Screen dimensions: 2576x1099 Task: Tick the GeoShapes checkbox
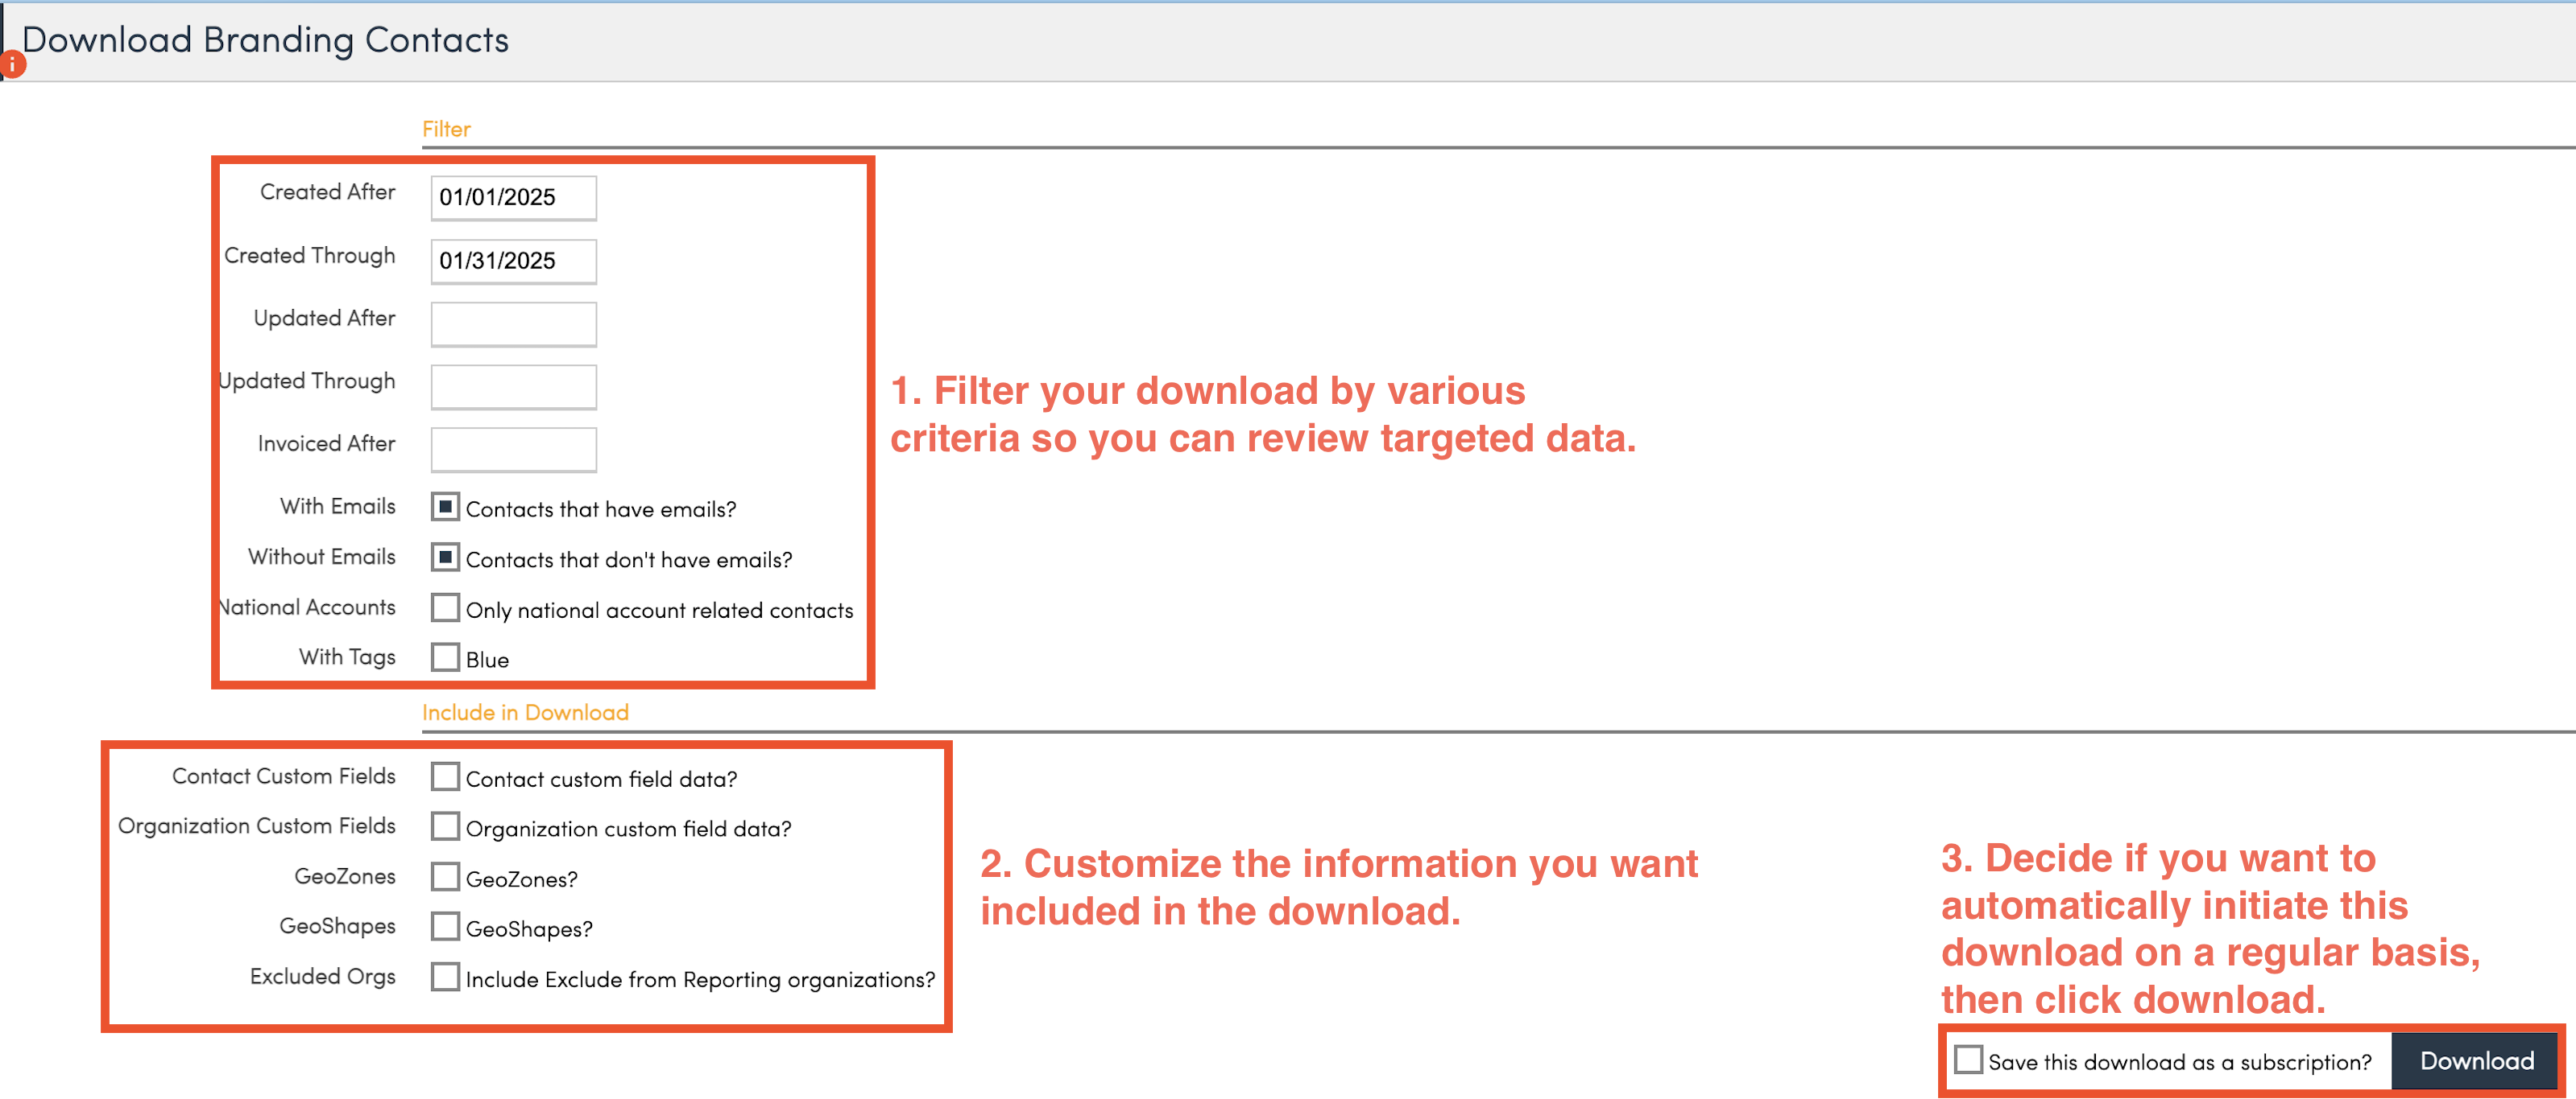coord(445,927)
